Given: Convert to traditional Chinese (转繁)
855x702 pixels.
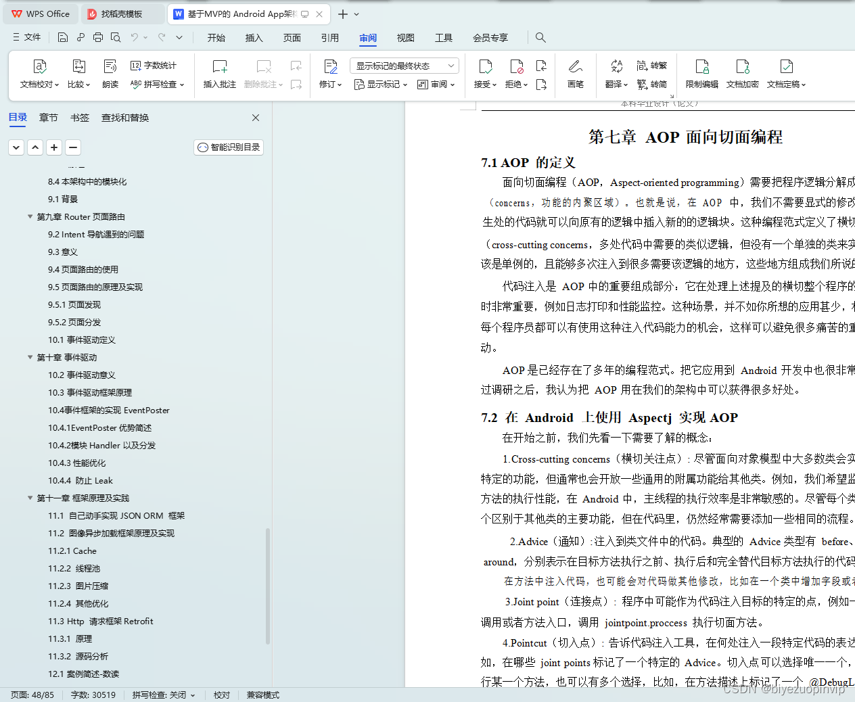Looking at the screenshot, I should pyautogui.click(x=652, y=66).
